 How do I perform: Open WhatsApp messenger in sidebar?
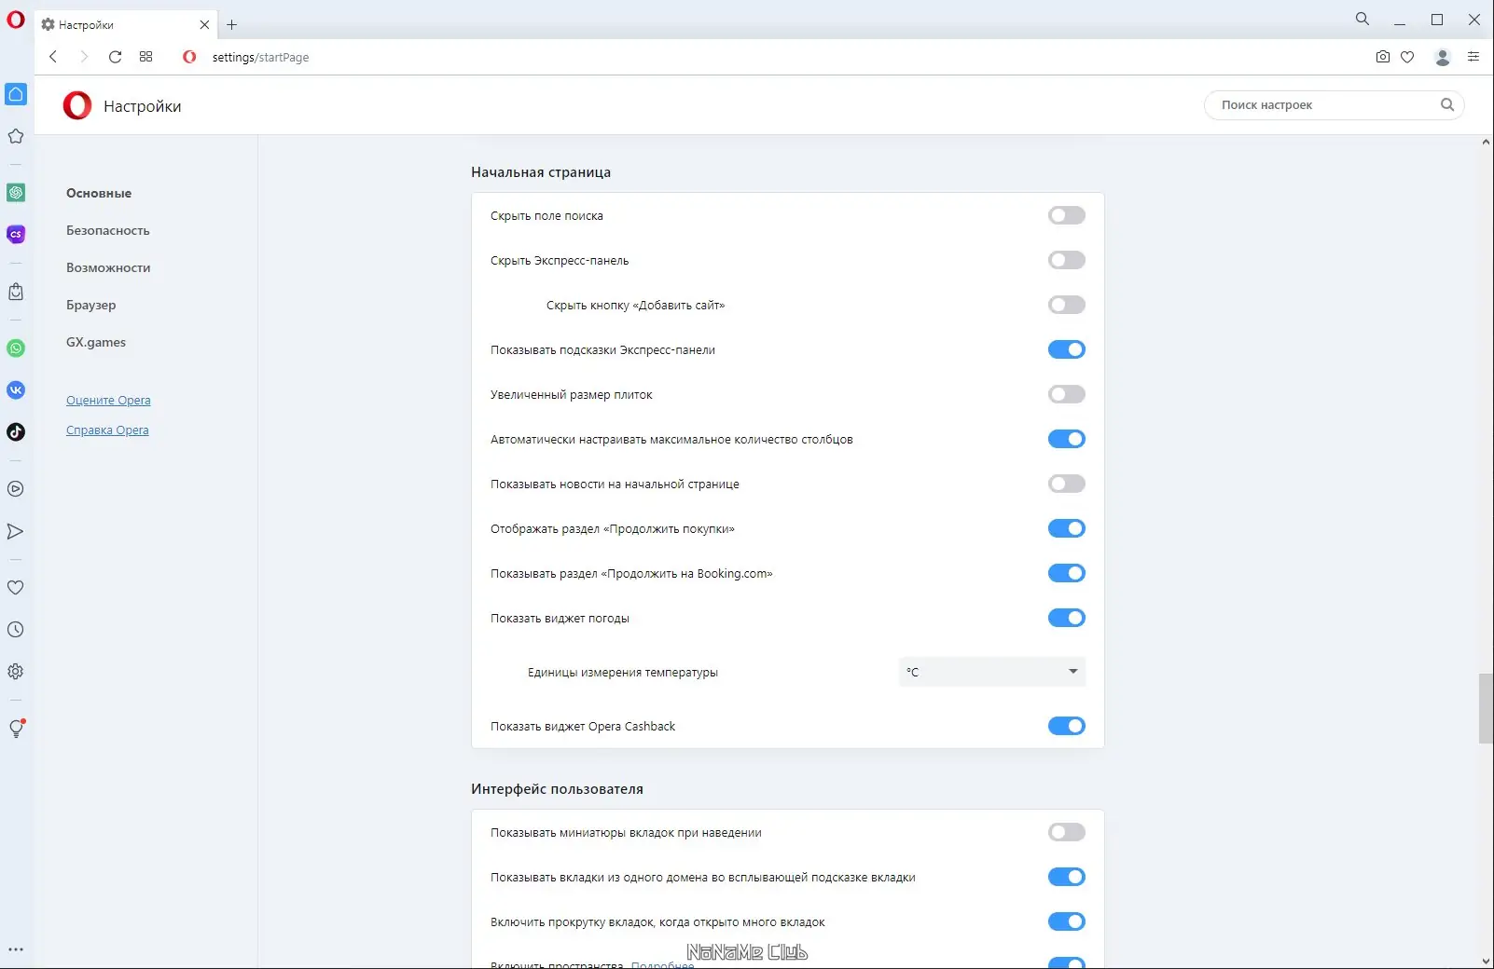coord(16,348)
